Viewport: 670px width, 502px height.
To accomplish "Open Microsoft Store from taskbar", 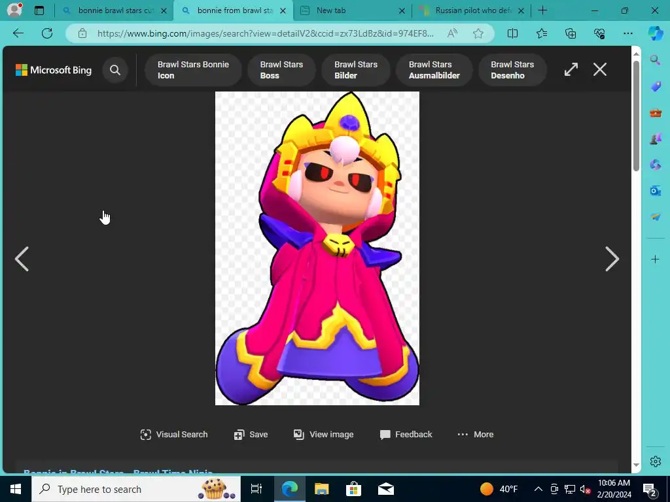I will (353, 489).
